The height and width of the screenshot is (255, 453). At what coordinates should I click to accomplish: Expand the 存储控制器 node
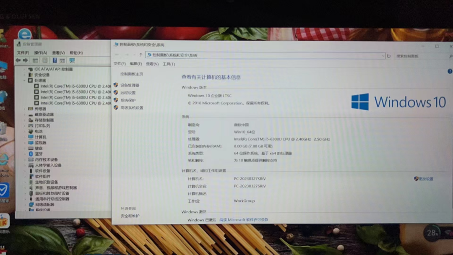point(25,120)
